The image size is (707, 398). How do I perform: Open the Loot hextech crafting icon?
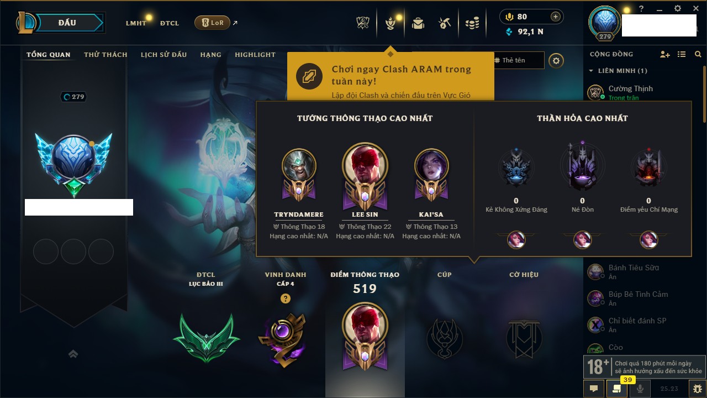445,23
